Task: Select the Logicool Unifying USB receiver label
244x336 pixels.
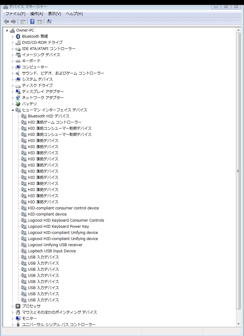Action: point(55,245)
